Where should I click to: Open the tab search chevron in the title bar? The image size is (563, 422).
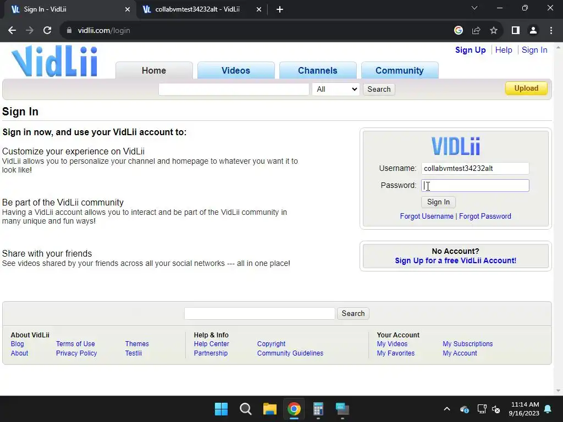474,8
